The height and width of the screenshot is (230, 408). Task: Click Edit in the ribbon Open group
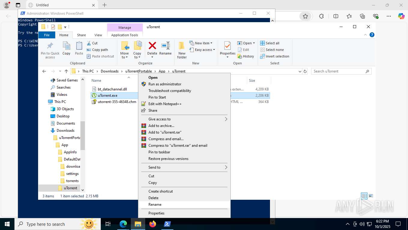pyautogui.click(x=243, y=50)
